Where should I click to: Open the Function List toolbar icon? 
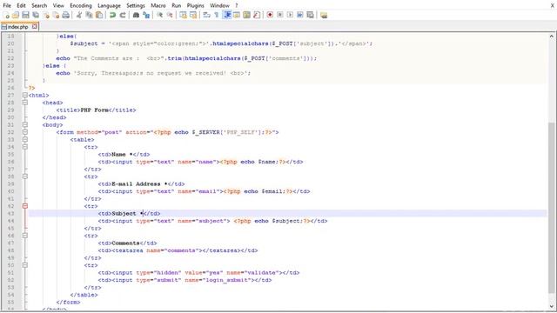257,15
